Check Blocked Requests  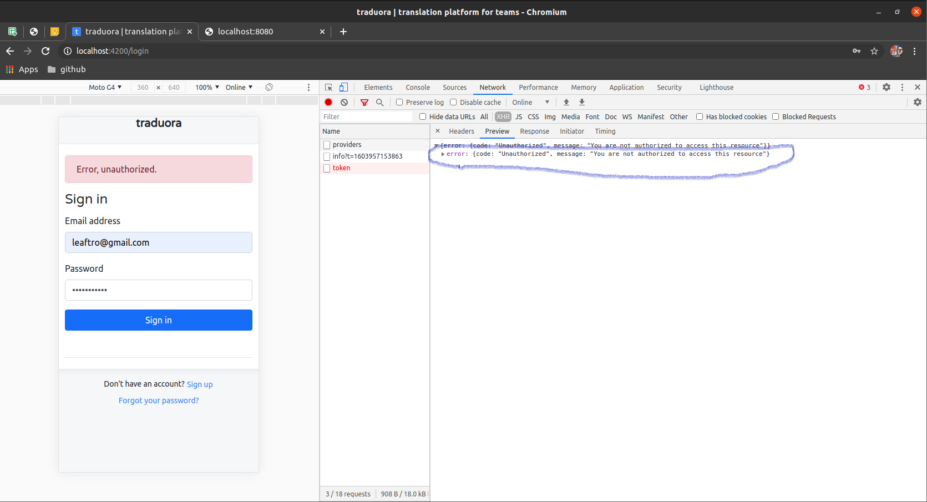(776, 116)
